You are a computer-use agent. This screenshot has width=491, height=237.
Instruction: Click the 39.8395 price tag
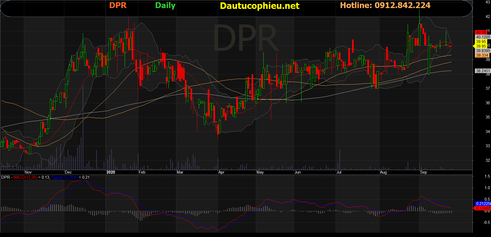483,51
